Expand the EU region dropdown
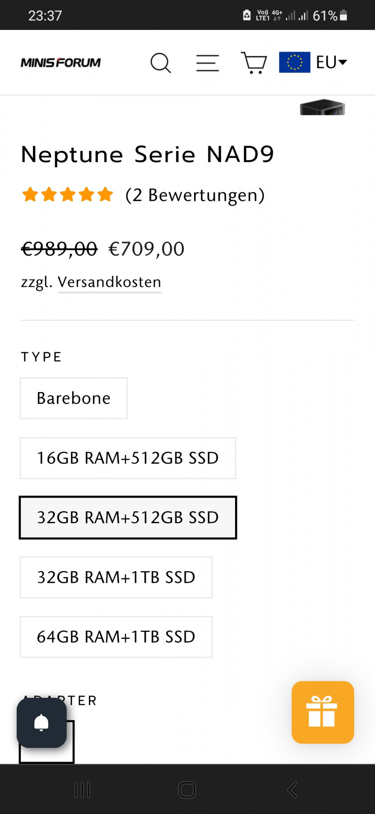Viewport: 375px width, 814px height. click(x=332, y=62)
